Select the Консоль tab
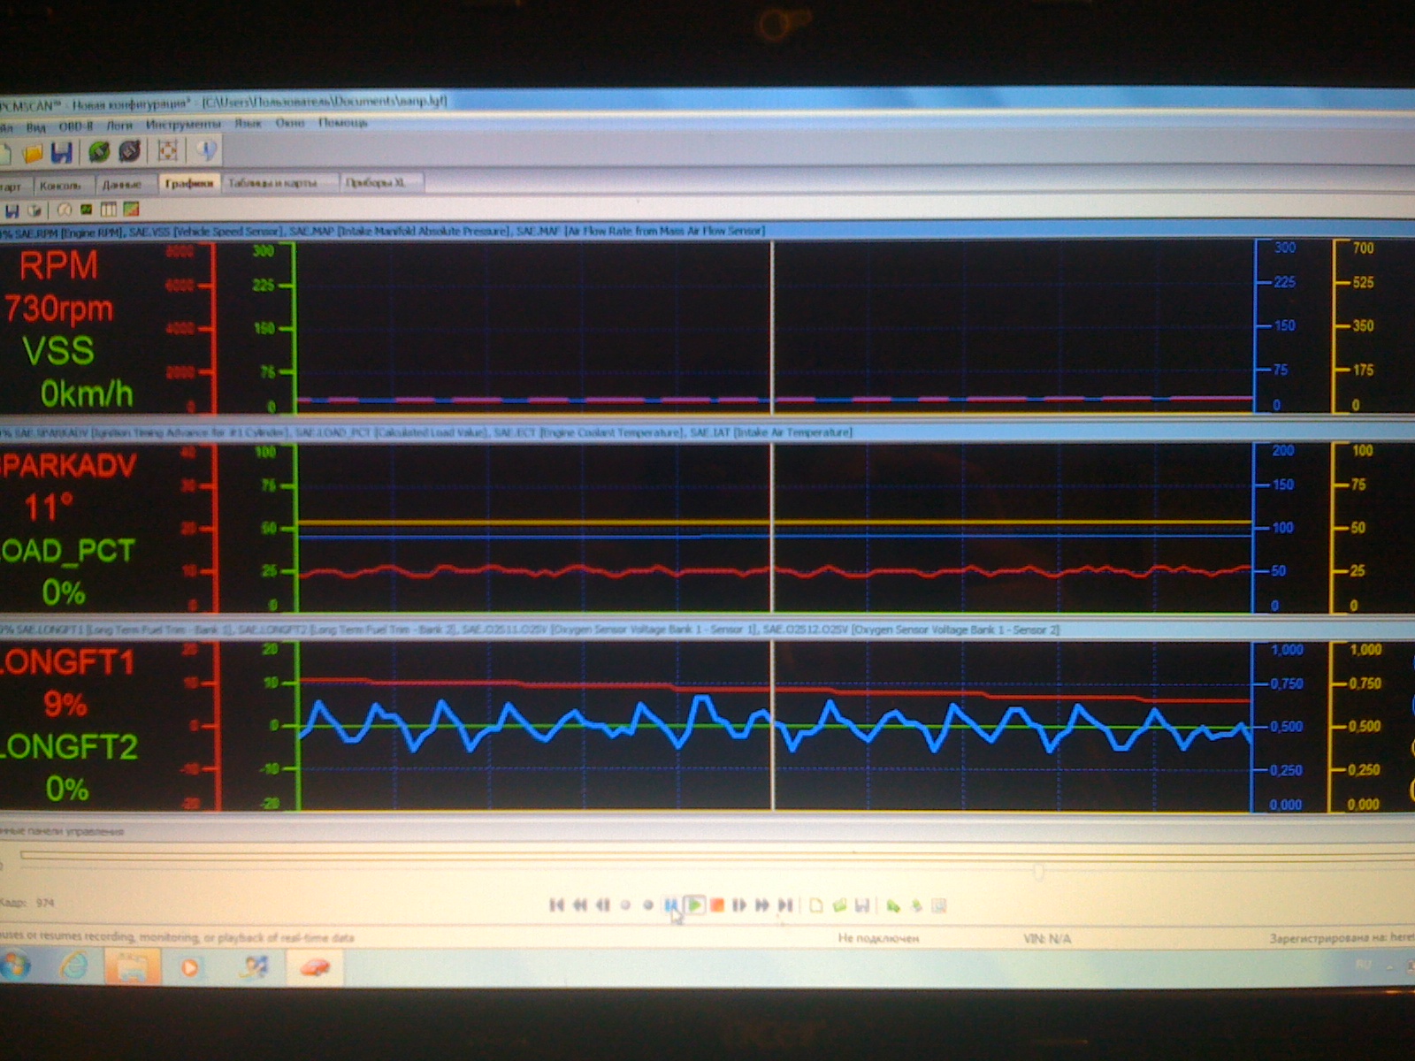 tap(60, 186)
